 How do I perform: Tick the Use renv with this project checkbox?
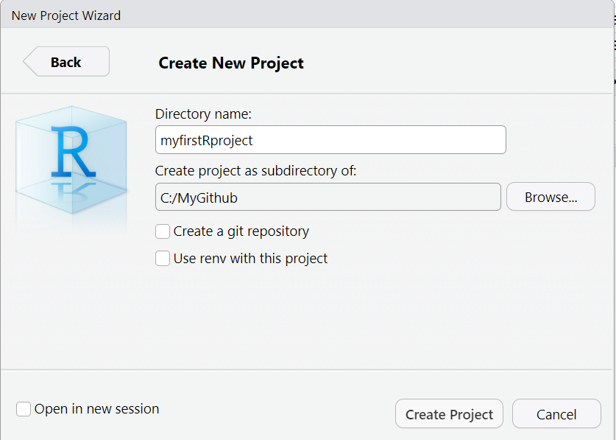[162, 259]
